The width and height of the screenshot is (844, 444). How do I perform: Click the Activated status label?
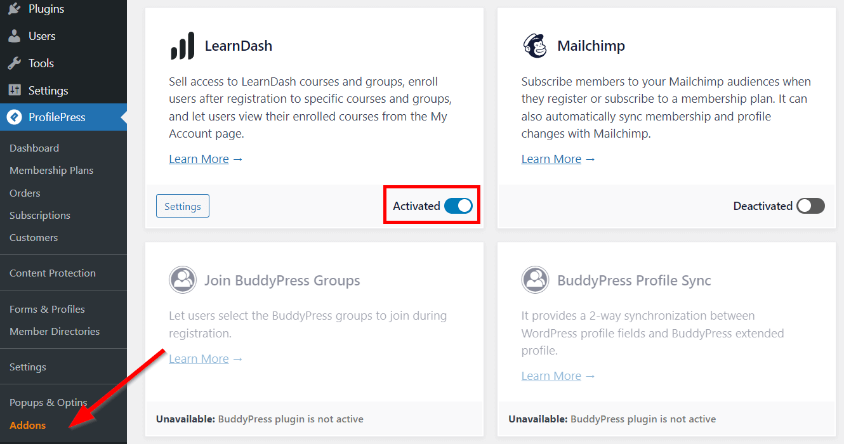click(x=416, y=206)
